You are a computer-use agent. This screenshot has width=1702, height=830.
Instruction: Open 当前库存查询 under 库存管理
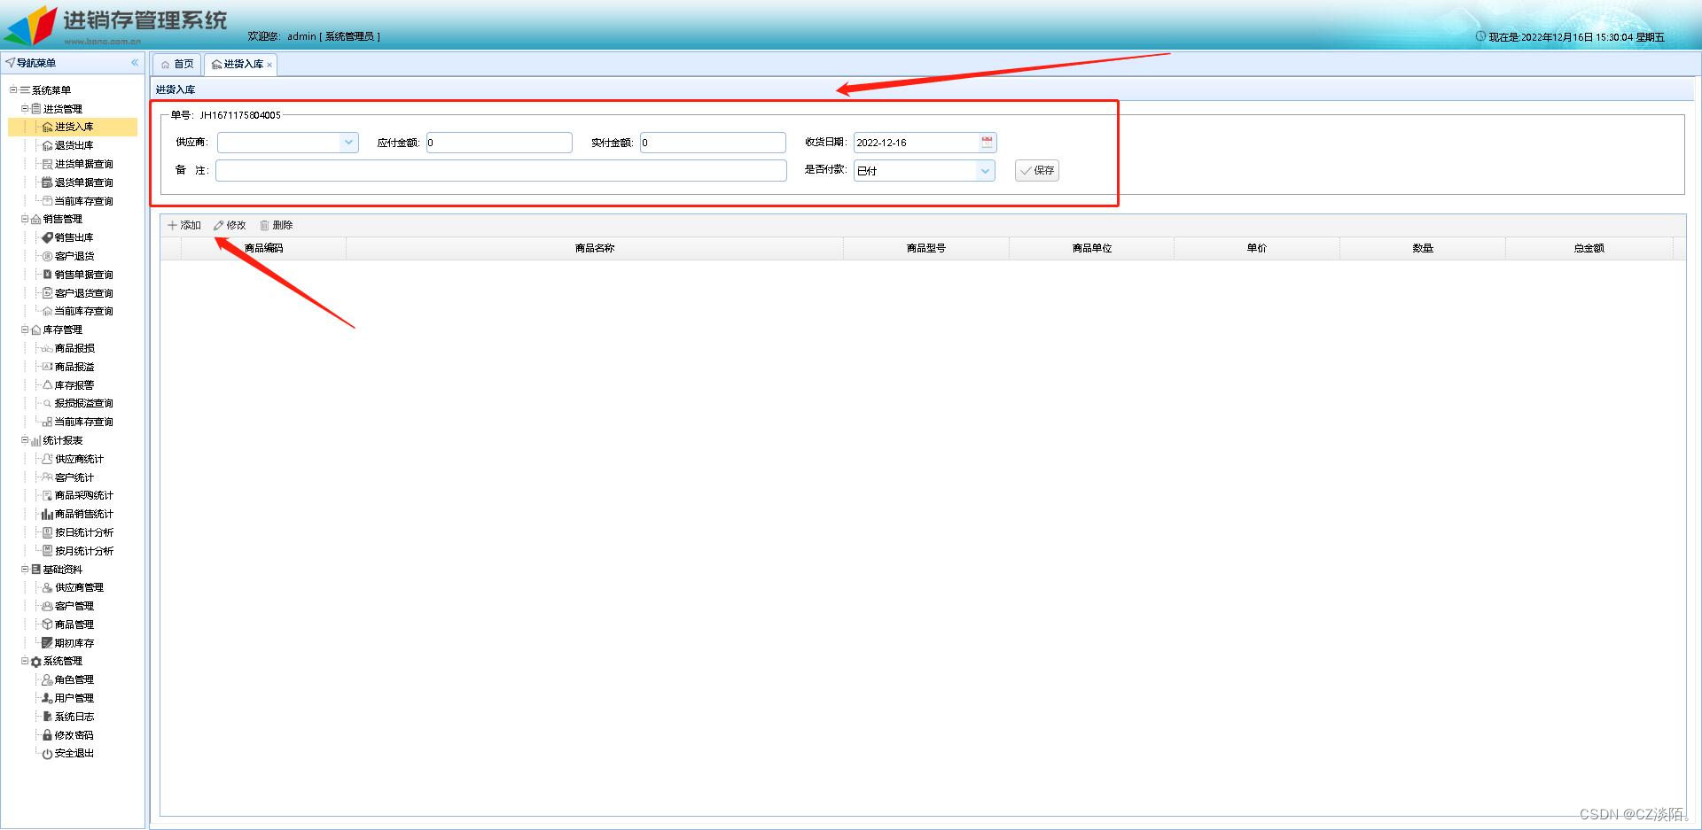tap(83, 422)
